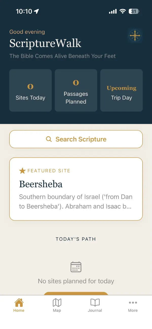Tap the magnifying glass in the search bar
This screenshot has width=152, height=329.
click(49, 139)
